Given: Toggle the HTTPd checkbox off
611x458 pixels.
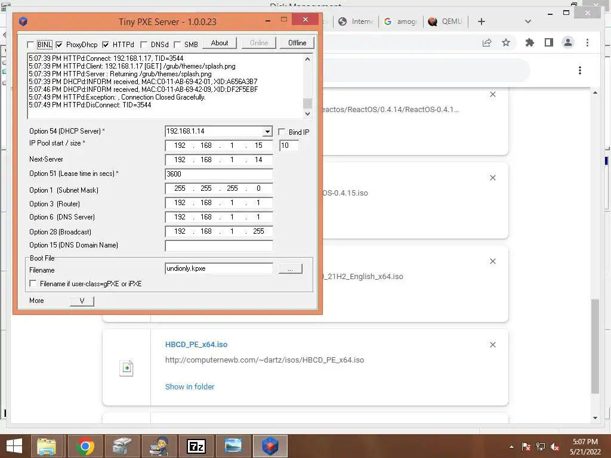Looking at the screenshot, I should [106, 45].
